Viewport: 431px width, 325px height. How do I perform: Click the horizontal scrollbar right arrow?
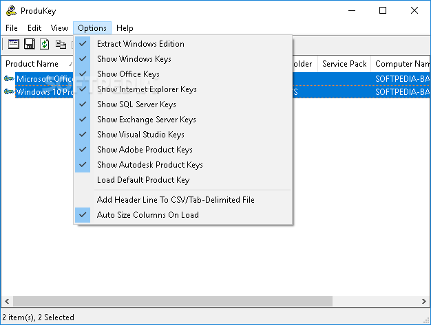(423, 302)
